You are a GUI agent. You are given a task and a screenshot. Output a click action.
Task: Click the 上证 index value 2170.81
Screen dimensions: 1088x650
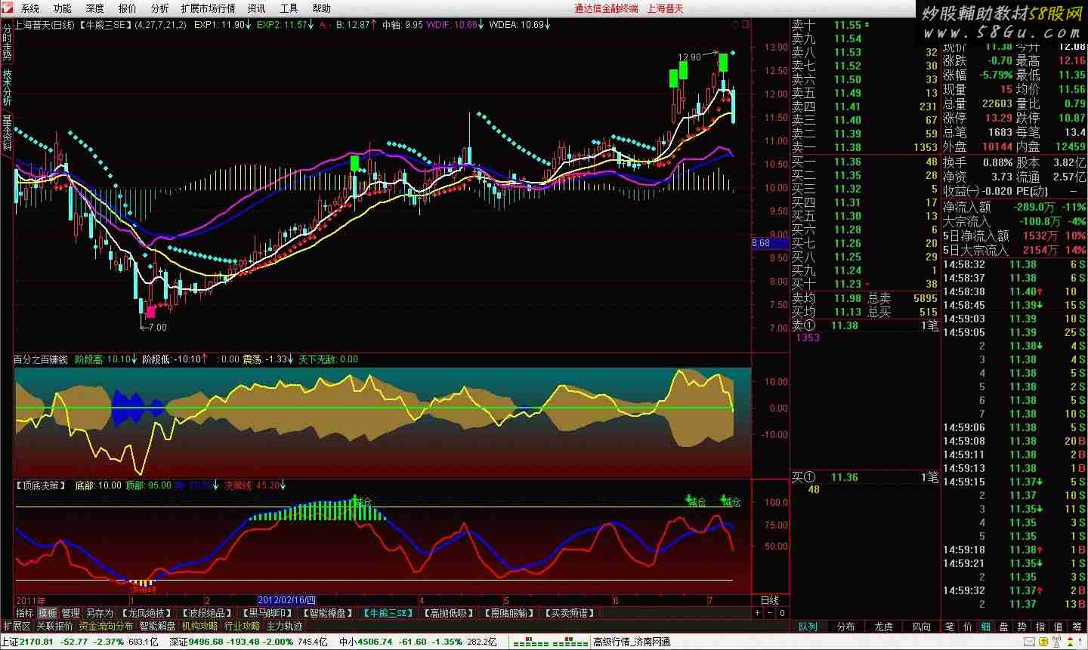[x=37, y=642]
